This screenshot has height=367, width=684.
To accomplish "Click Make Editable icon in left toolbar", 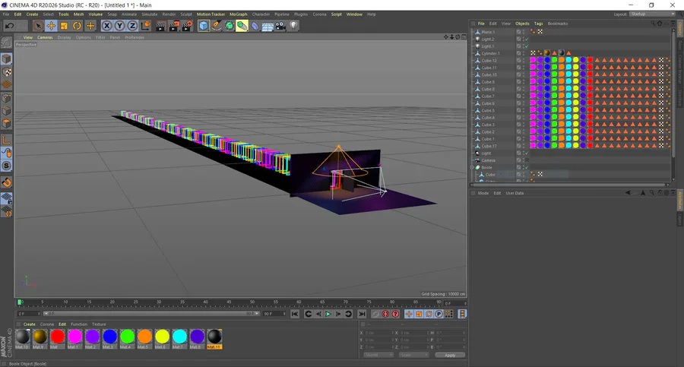I will click(x=7, y=43).
